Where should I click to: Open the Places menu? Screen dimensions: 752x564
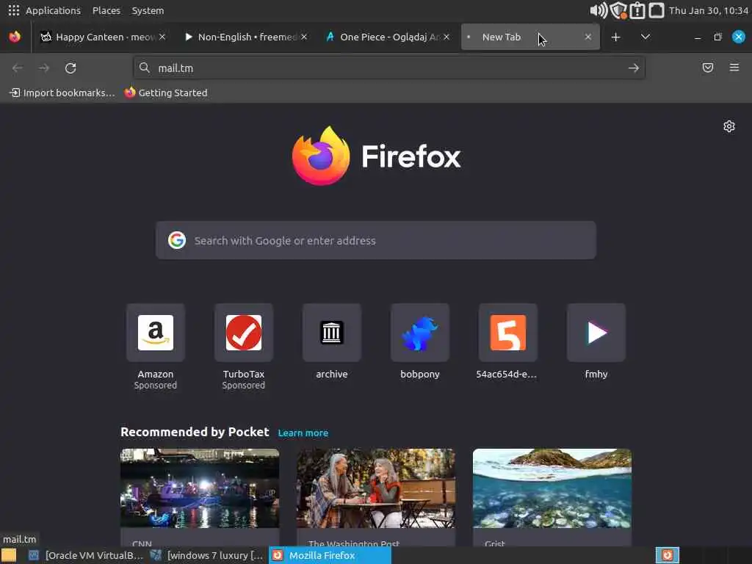point(106,10)
